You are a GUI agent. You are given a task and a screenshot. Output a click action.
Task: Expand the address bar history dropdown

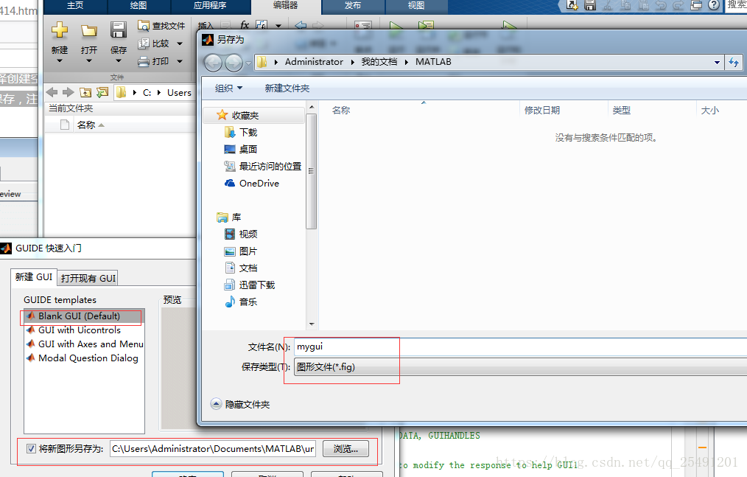[717, 62]
